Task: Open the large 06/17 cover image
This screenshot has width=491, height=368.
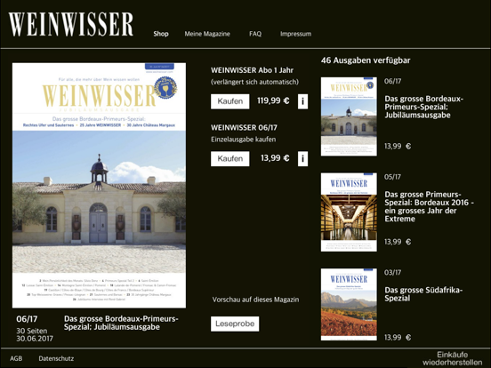Action: 99,185
